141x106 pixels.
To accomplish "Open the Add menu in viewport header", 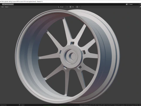I will (x=2, y=7).
